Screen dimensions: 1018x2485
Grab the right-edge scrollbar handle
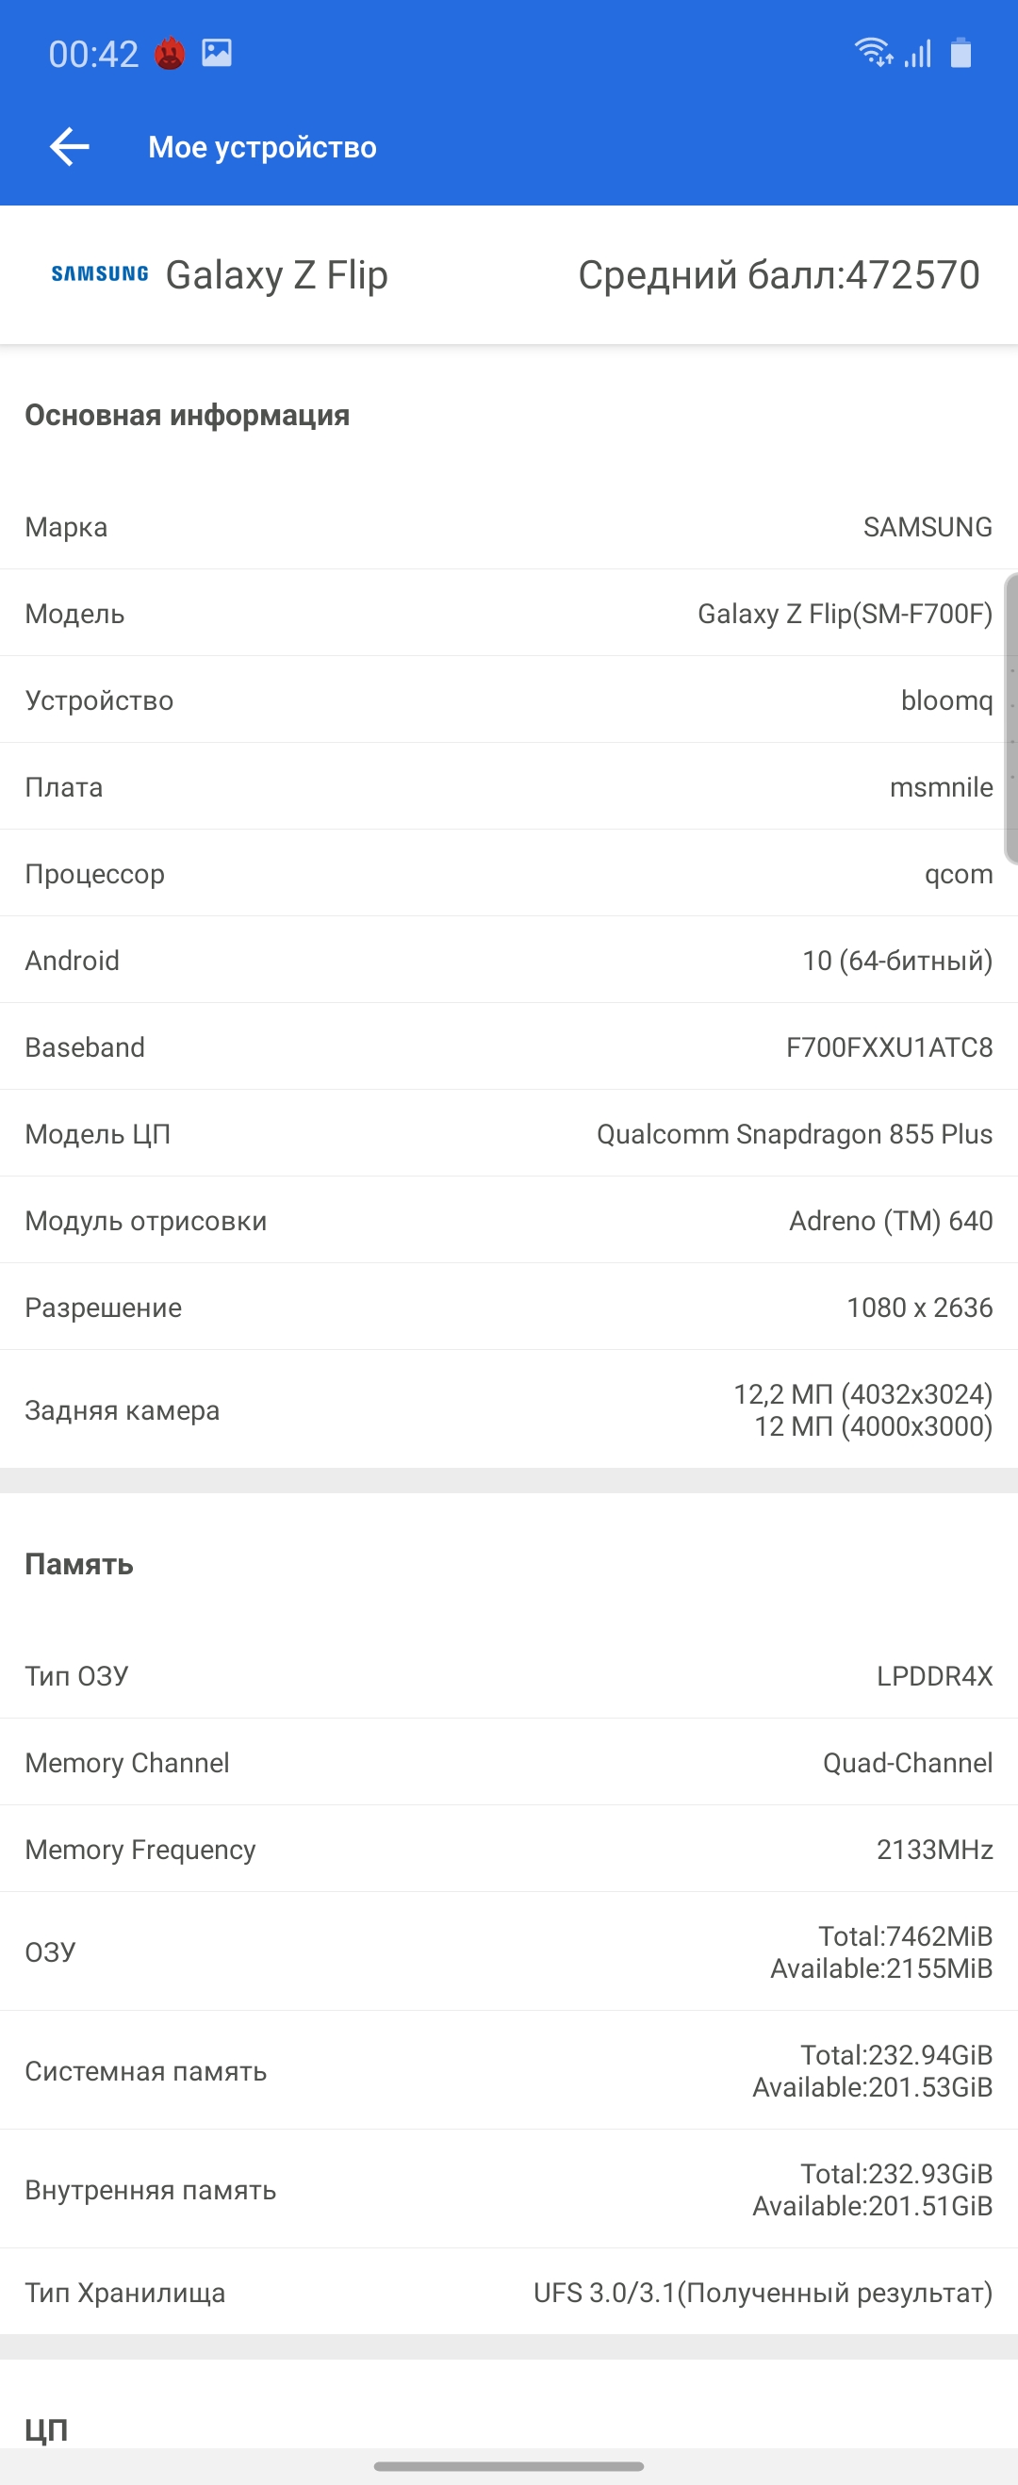tap(1011, 718)
